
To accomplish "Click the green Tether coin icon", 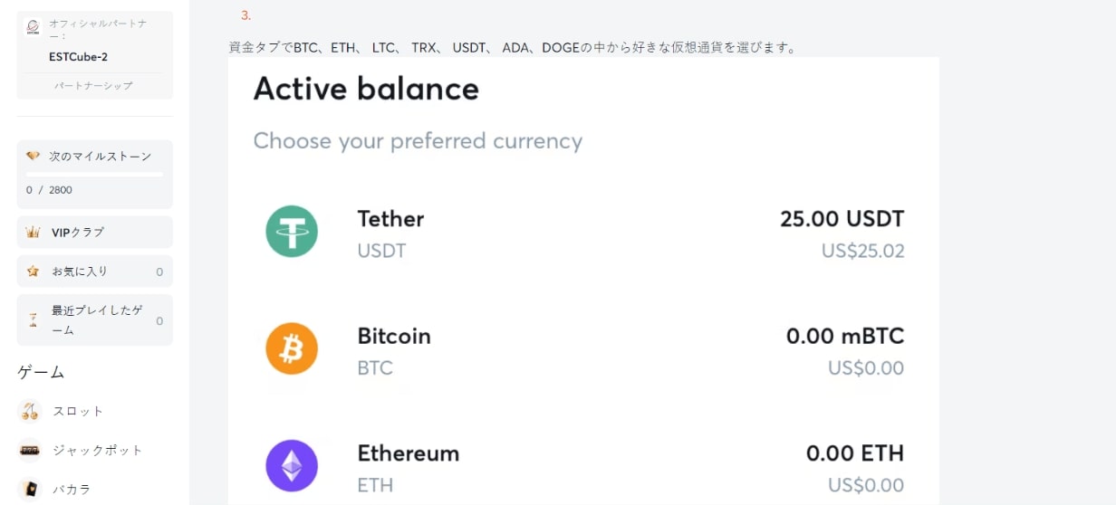I will click(x=292, y=232).
